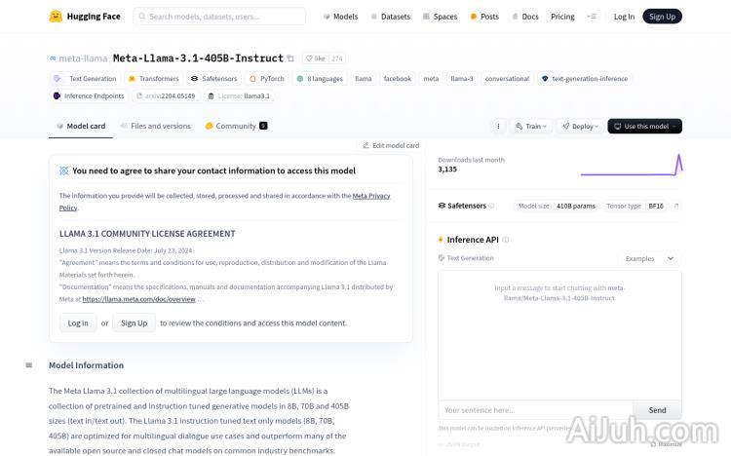Open the extra navigation menu icon in header
The image size is (731, 456).
(x=592, y=17)
